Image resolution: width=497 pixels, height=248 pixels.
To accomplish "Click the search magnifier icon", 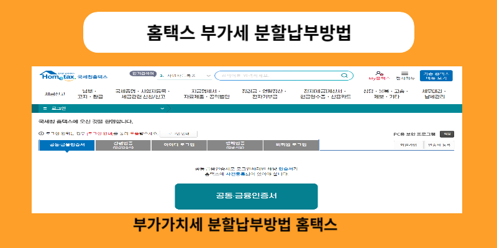I will [344, 76].
